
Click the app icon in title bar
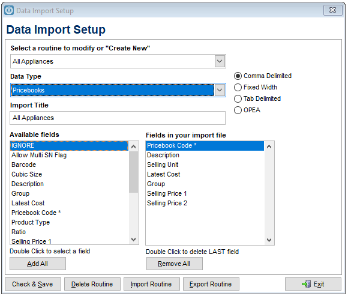point(9,10)
